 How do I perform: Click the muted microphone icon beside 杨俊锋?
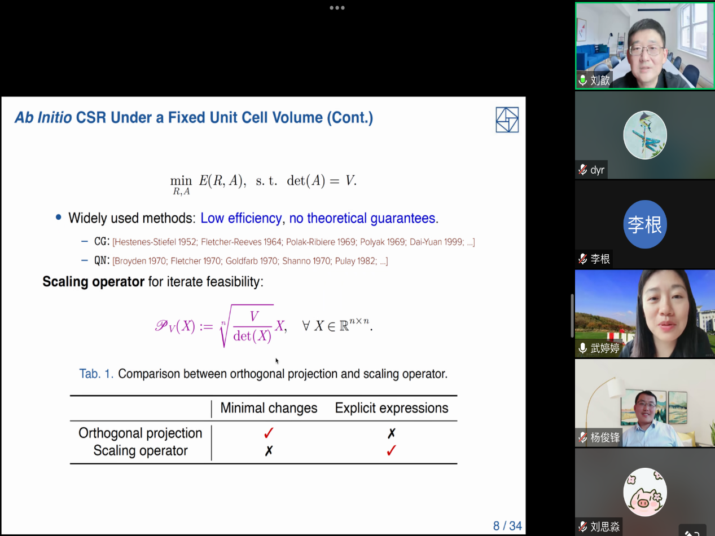(583, 437)
